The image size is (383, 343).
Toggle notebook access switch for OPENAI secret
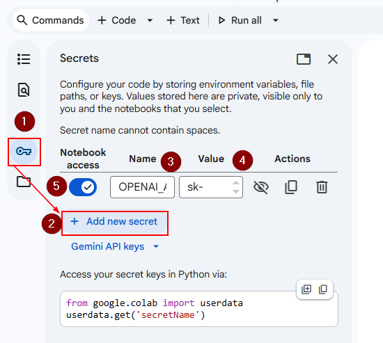pyautogui.click(x=83, y=187)
